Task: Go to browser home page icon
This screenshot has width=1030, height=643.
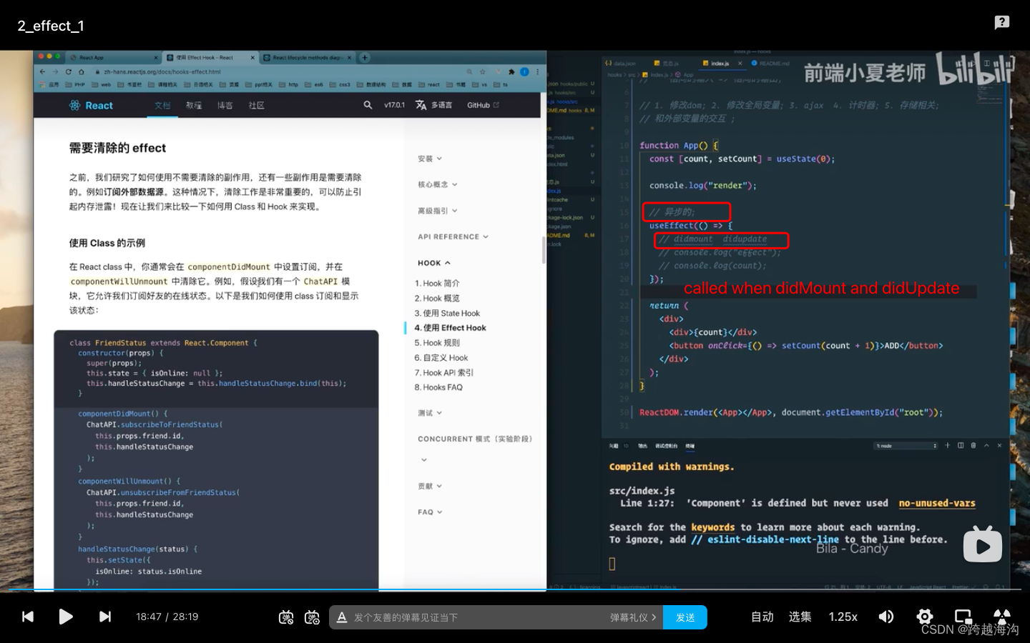Action: click(x=82, y=71)
